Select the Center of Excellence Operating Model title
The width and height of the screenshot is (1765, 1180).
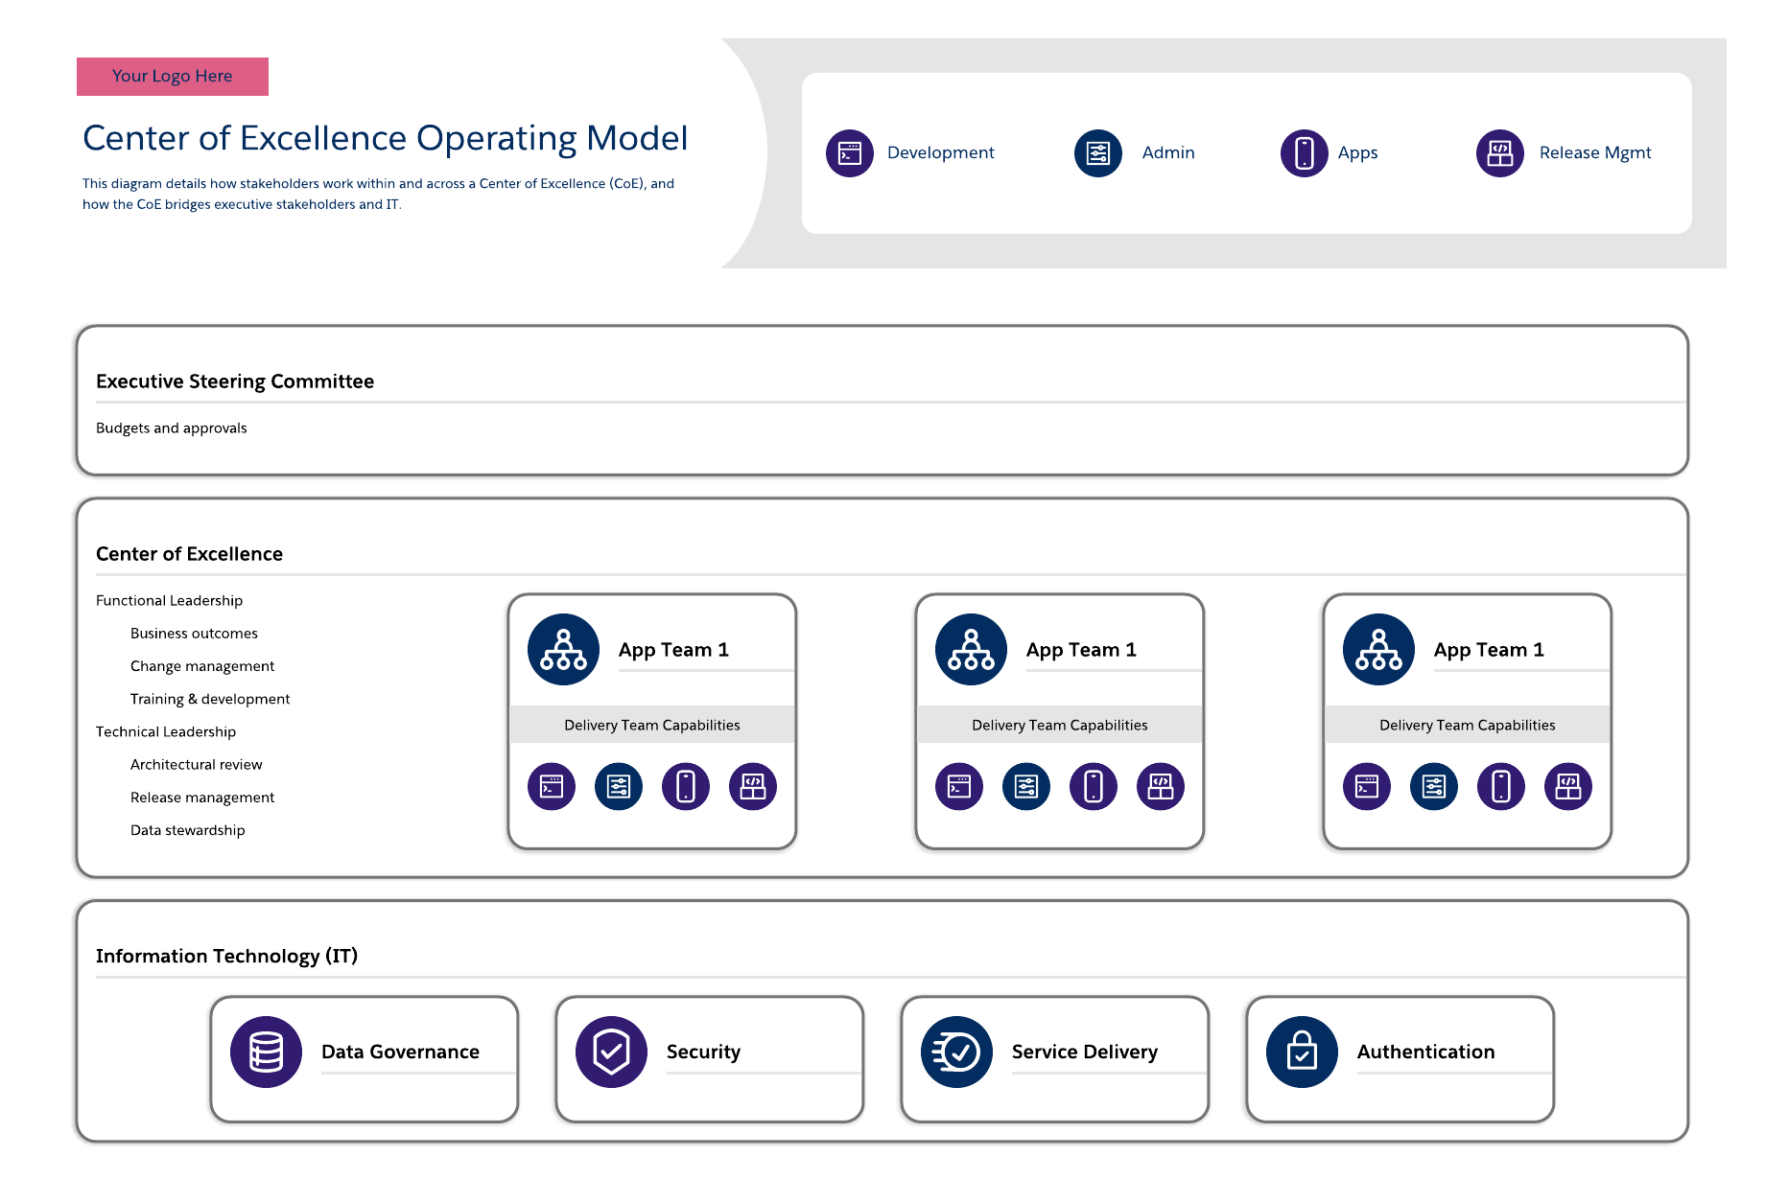pyautogui.click(x=385, y=138)
